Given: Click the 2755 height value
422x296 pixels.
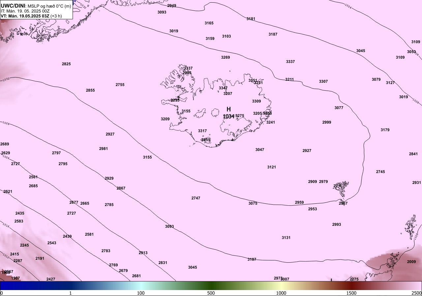Looking at the screenshot, I should pos(120,85).
